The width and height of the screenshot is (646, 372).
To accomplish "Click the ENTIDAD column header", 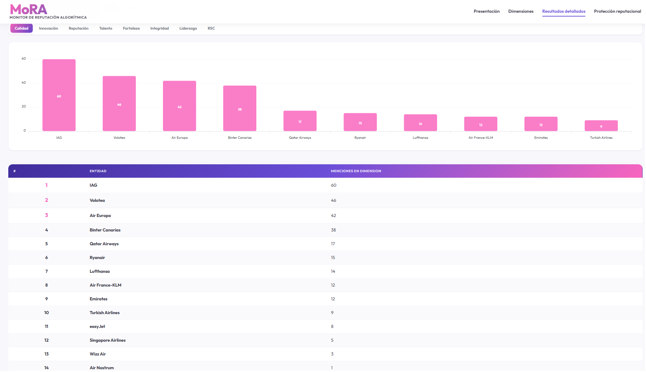I will coord(98,171).
